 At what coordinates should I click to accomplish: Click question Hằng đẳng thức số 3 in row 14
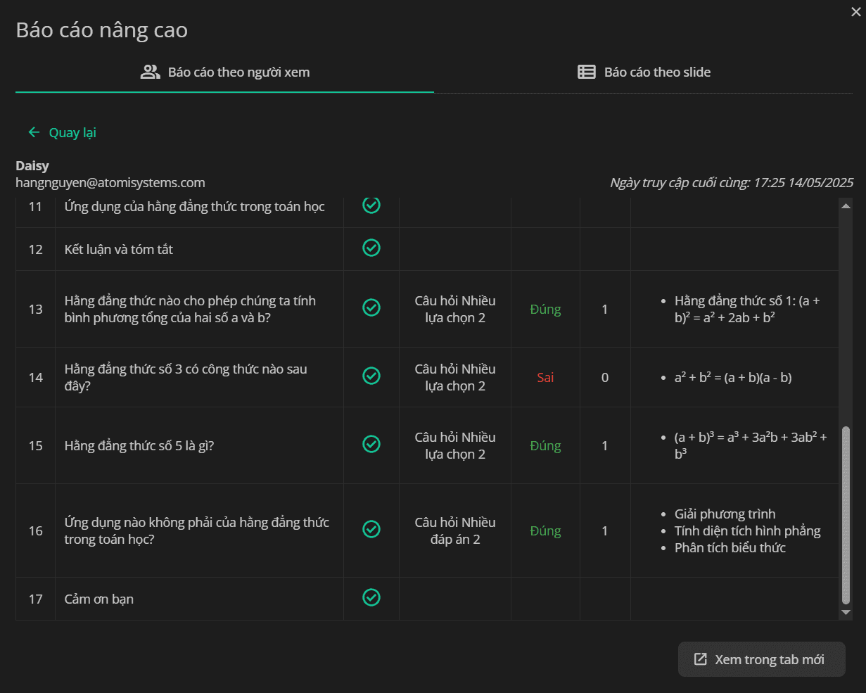point(186,377)
